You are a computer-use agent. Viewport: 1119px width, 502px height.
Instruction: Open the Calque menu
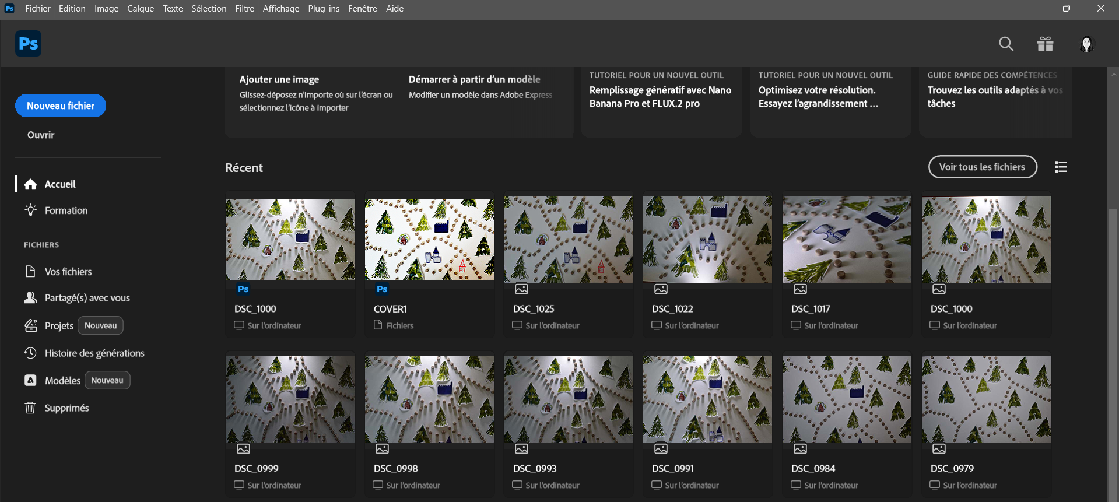click(x=141, y=9)
